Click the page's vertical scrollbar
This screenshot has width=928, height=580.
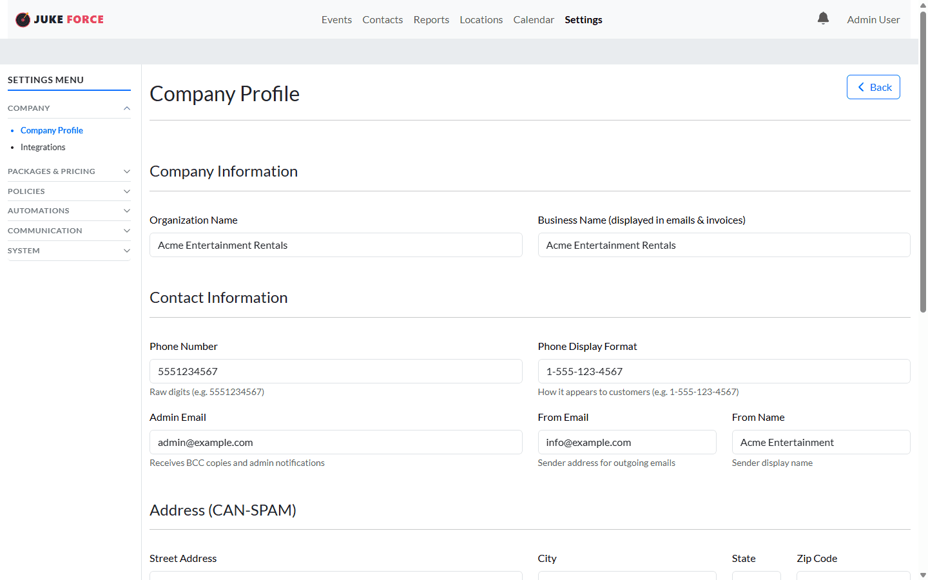(x=923, y=161)
